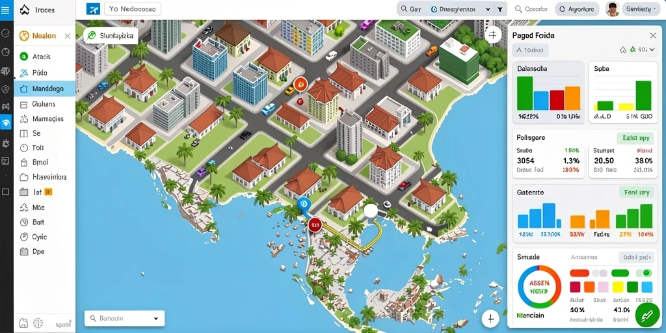Click the donut chart in Smutde card
This screenshot has height=333, width=666.
(x=539, y=287)
